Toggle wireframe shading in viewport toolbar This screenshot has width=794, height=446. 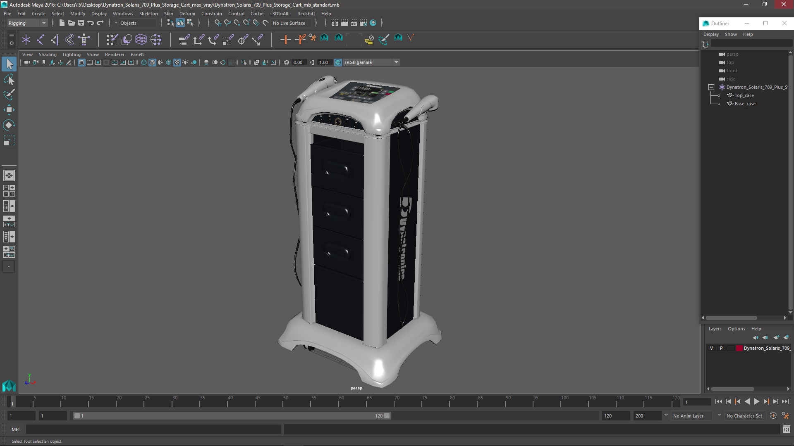click(x=144, y=62)
